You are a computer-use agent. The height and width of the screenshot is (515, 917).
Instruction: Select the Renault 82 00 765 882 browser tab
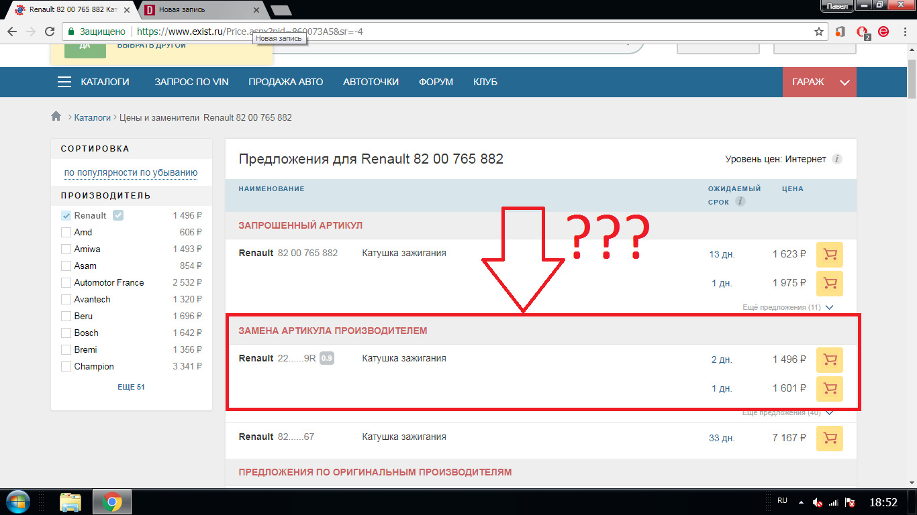[x=70, y=10]
